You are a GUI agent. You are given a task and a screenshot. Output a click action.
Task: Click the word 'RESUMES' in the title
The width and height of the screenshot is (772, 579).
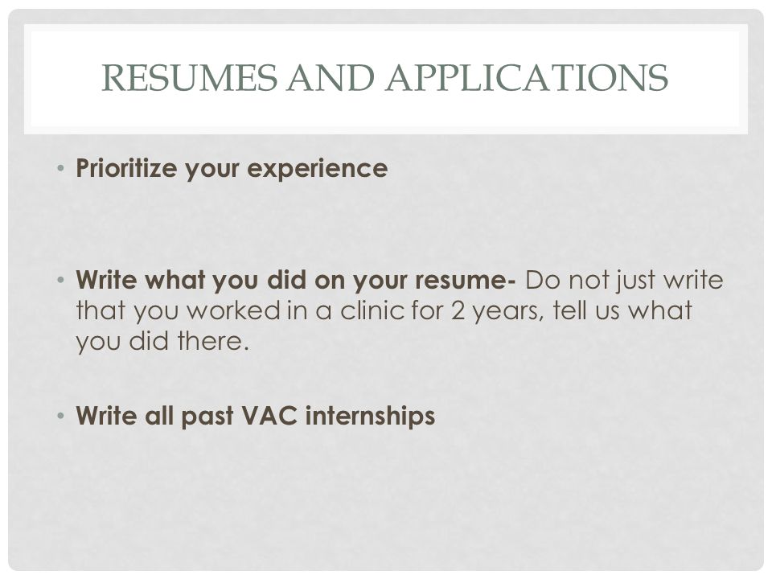point(190,78)
